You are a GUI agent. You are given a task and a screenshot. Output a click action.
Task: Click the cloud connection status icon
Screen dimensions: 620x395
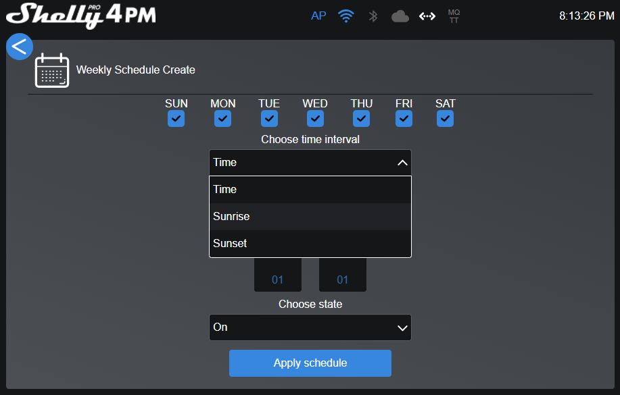[x=400, y=16]
